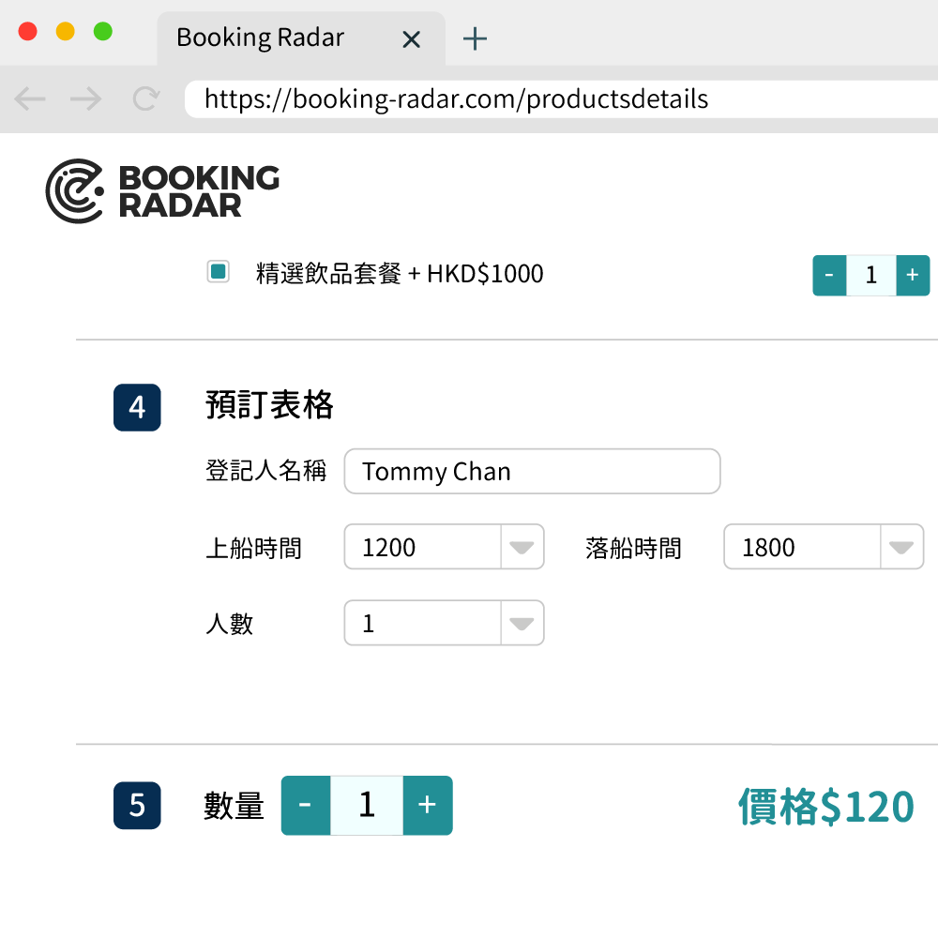Open the 落船時間 dropdown showing 1800
Image resolution: width=938 pixels, height=938 pixels.
(824, 547)
